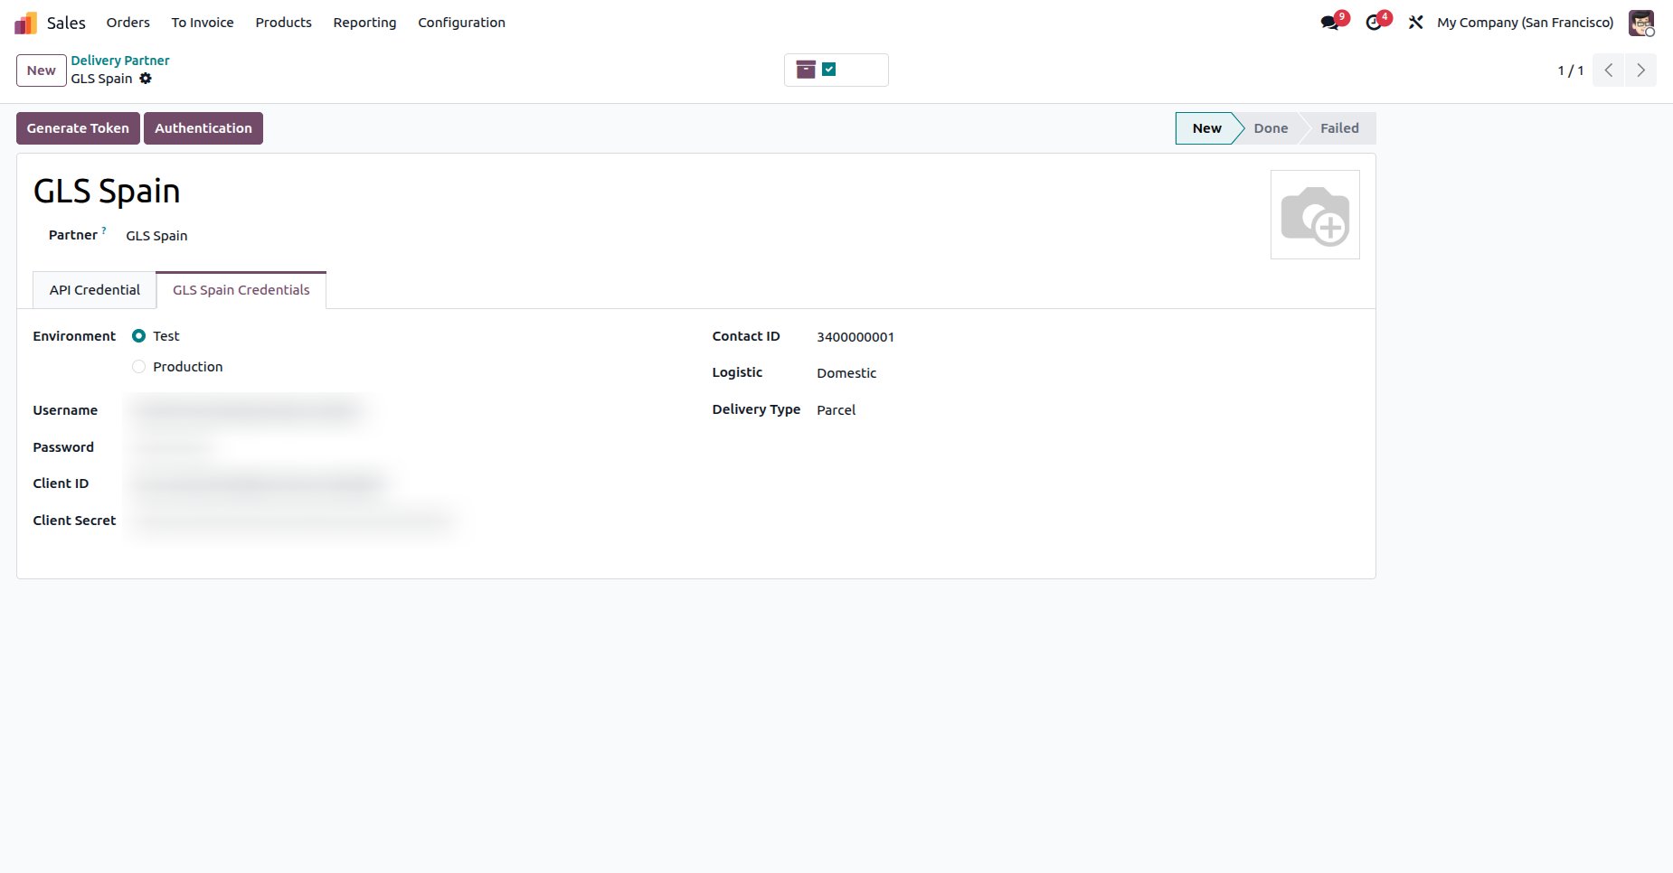Click the Partner field help question mark
The width and height of the screenshot is (1673, 873).
pos(104,230)
